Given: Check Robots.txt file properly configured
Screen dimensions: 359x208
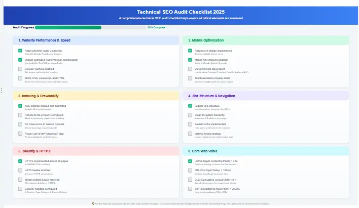Looking at the screenshot, I should (20, 115).
